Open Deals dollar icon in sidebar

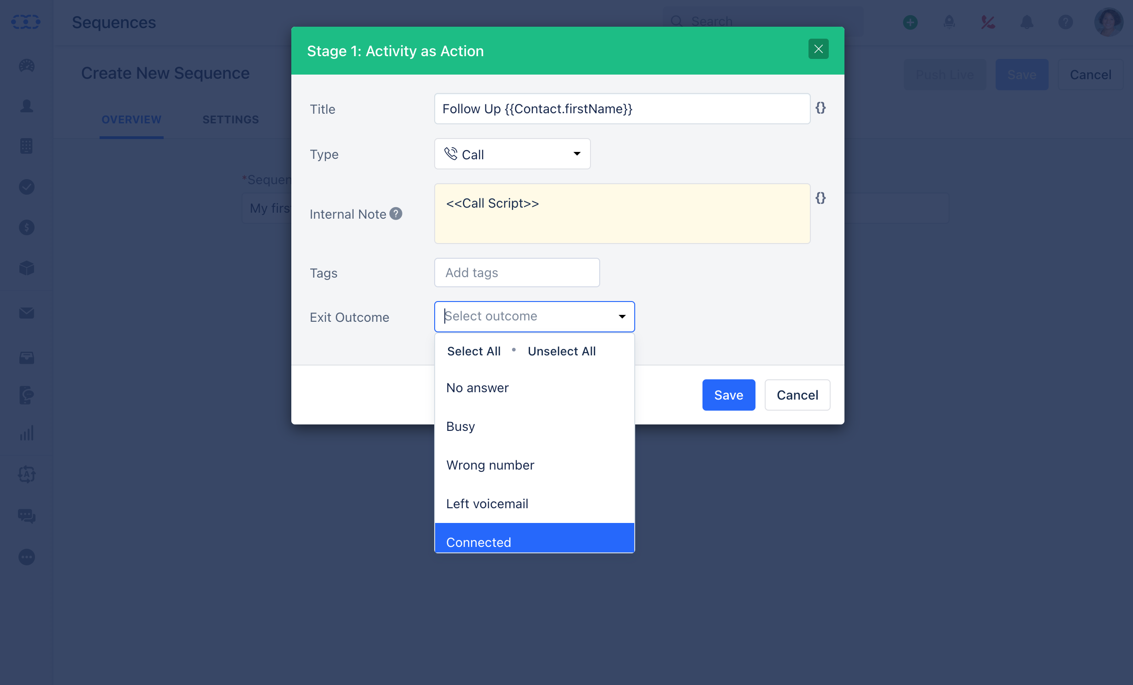tap(26, 227)
